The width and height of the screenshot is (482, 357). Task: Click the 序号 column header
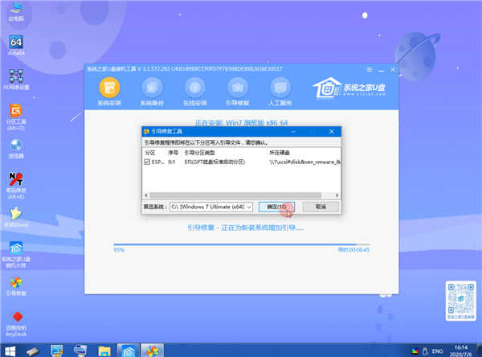tap(173, 153)
